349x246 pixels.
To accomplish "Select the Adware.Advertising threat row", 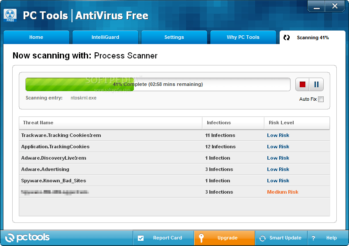I will tap(174, 169).
